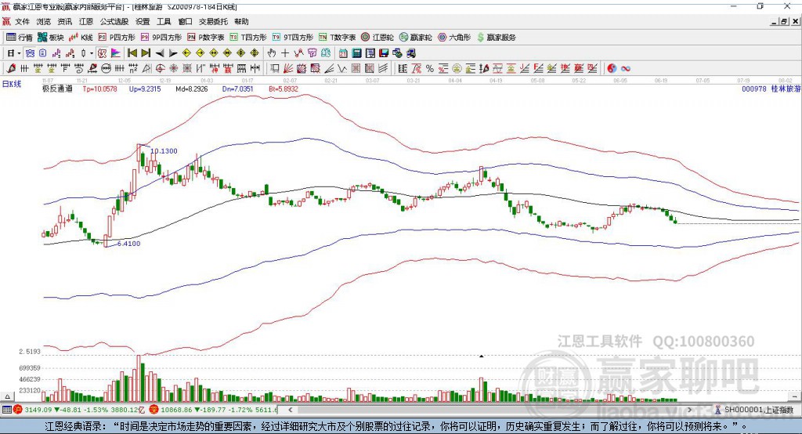Click the app logo icon in menu bar
Screen dimensions: 802x434
point(6,21)
